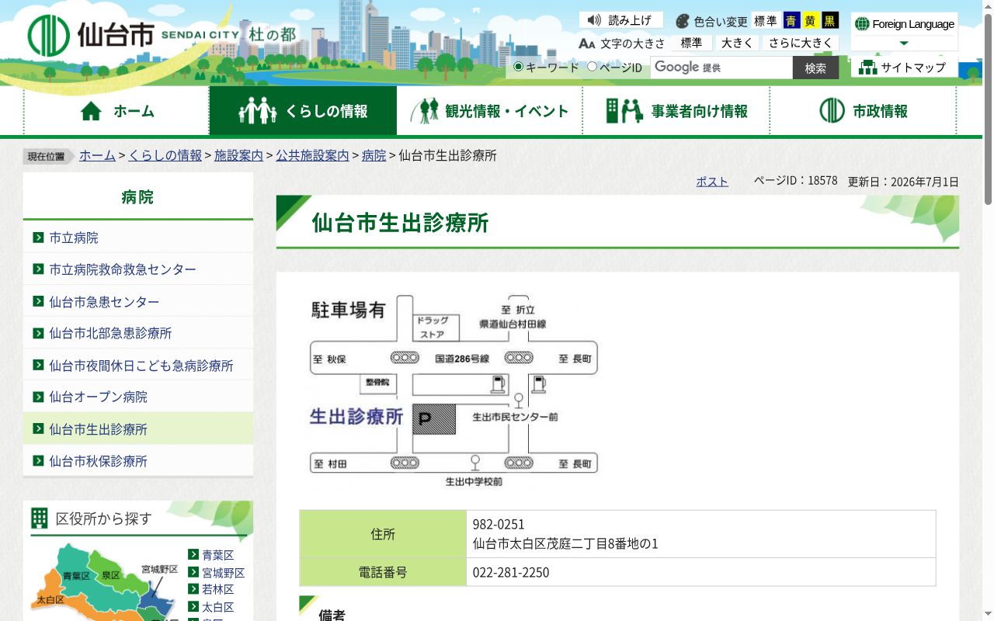Image resolution: width=994 pixels, height=621 pixels.
Task: Open the サイトマップ link
Action: (x=905, y=68)
